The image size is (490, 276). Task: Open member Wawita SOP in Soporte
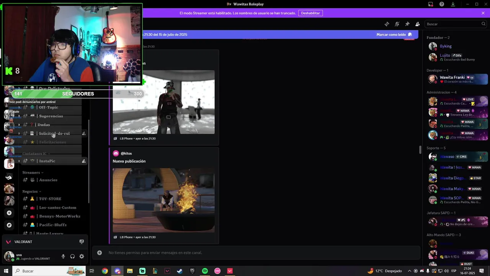(457, 200)
